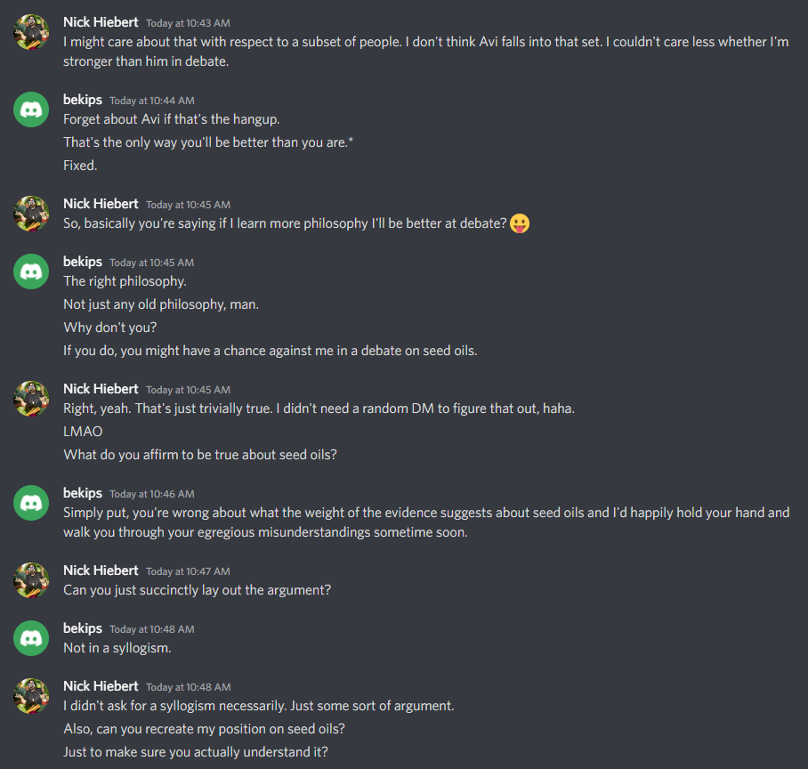Click the "LMAO" message text
808x769 pixels.
click(83, 432)
